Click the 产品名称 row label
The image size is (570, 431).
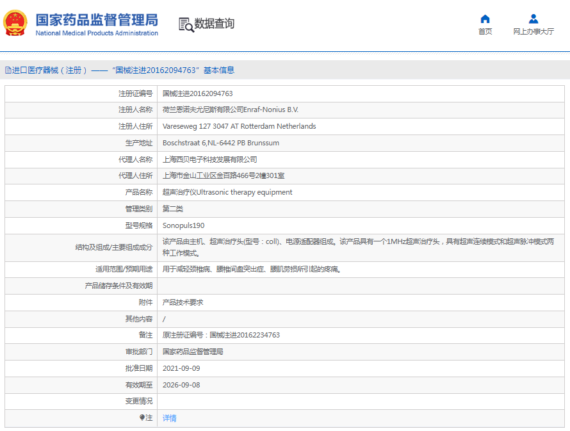(x=139, y=192)
